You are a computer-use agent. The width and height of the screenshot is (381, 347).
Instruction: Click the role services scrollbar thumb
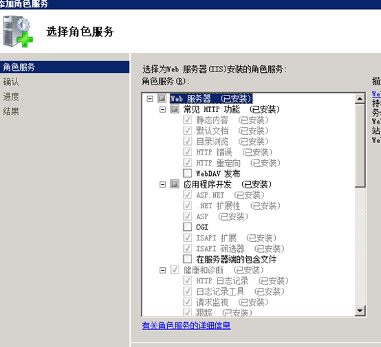360,146
